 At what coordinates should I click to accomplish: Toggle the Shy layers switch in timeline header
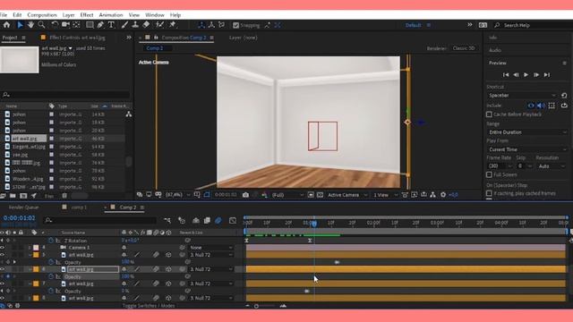[x=196, y=221]
